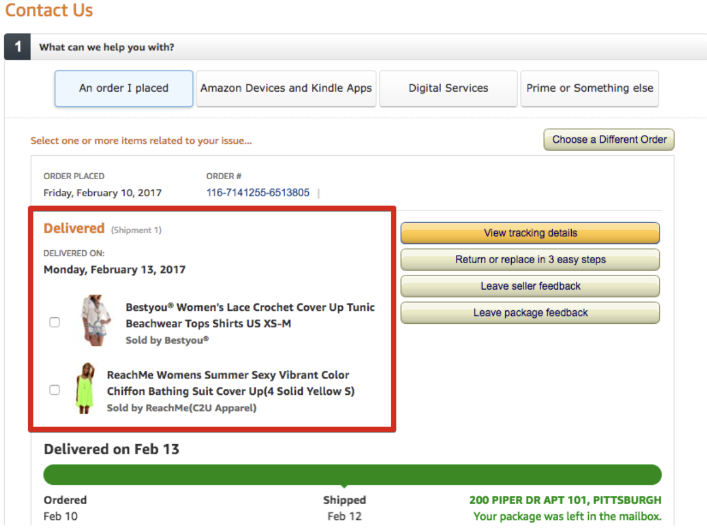Click the neon yellow cover up thumbnail
This screenshot has height=530, width=707.
85,388
